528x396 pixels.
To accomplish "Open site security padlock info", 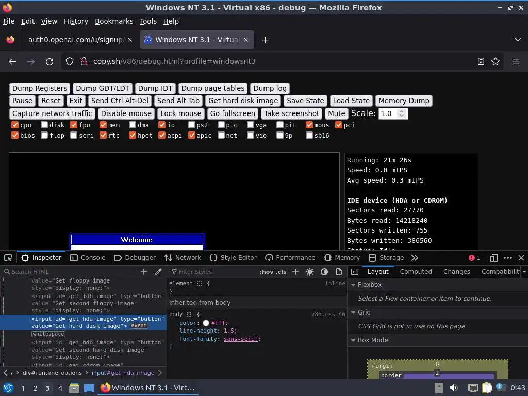I will (x=84, y=62).
